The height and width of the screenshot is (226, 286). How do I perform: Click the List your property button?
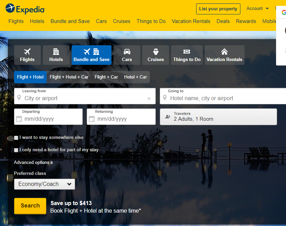pos(218,9)
